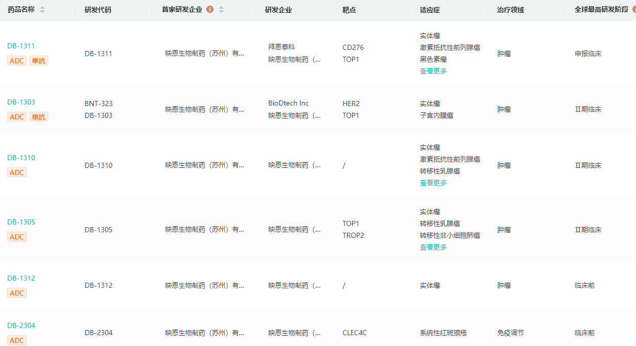The width and height of the screenshot is (636, 346).
Task: Sort by 首家研发企业 using its arrows
Action: pyautogui.click(x=221, y=10)
